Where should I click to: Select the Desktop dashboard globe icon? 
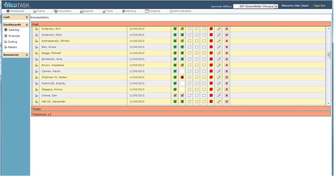point(6,30)
